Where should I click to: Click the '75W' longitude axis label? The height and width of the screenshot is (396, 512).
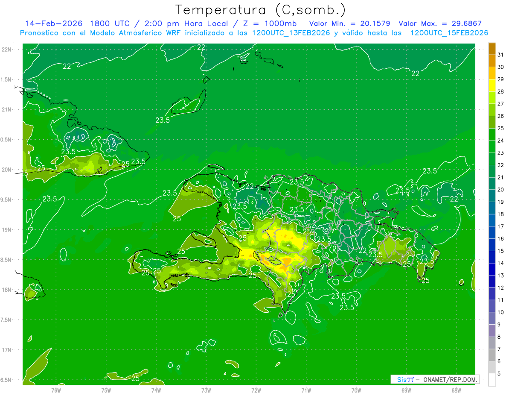coord(106,390)
